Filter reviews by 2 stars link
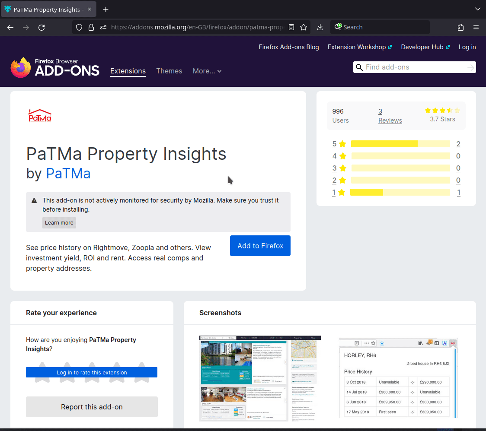 tap(334, 180)
